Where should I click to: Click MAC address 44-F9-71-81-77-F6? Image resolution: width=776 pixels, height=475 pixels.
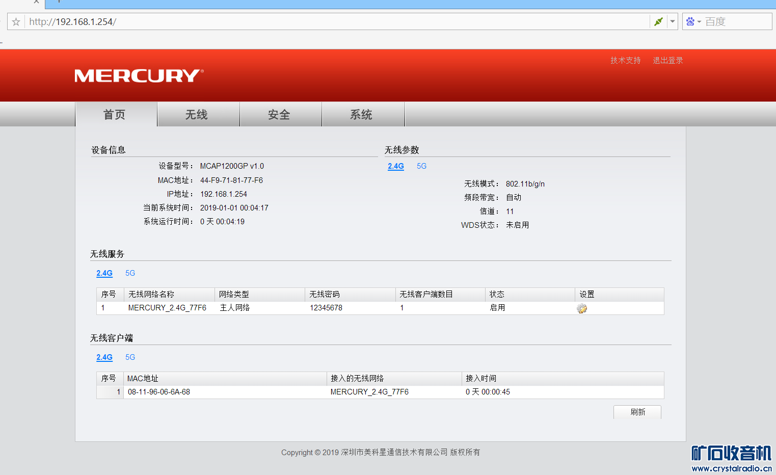coord(231,180)
